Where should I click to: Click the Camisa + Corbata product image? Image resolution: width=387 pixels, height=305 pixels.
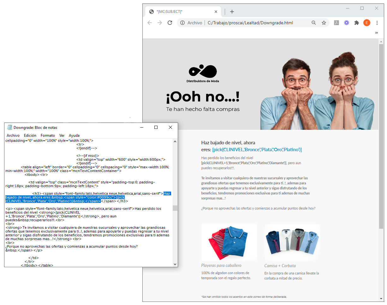[292, 242]
